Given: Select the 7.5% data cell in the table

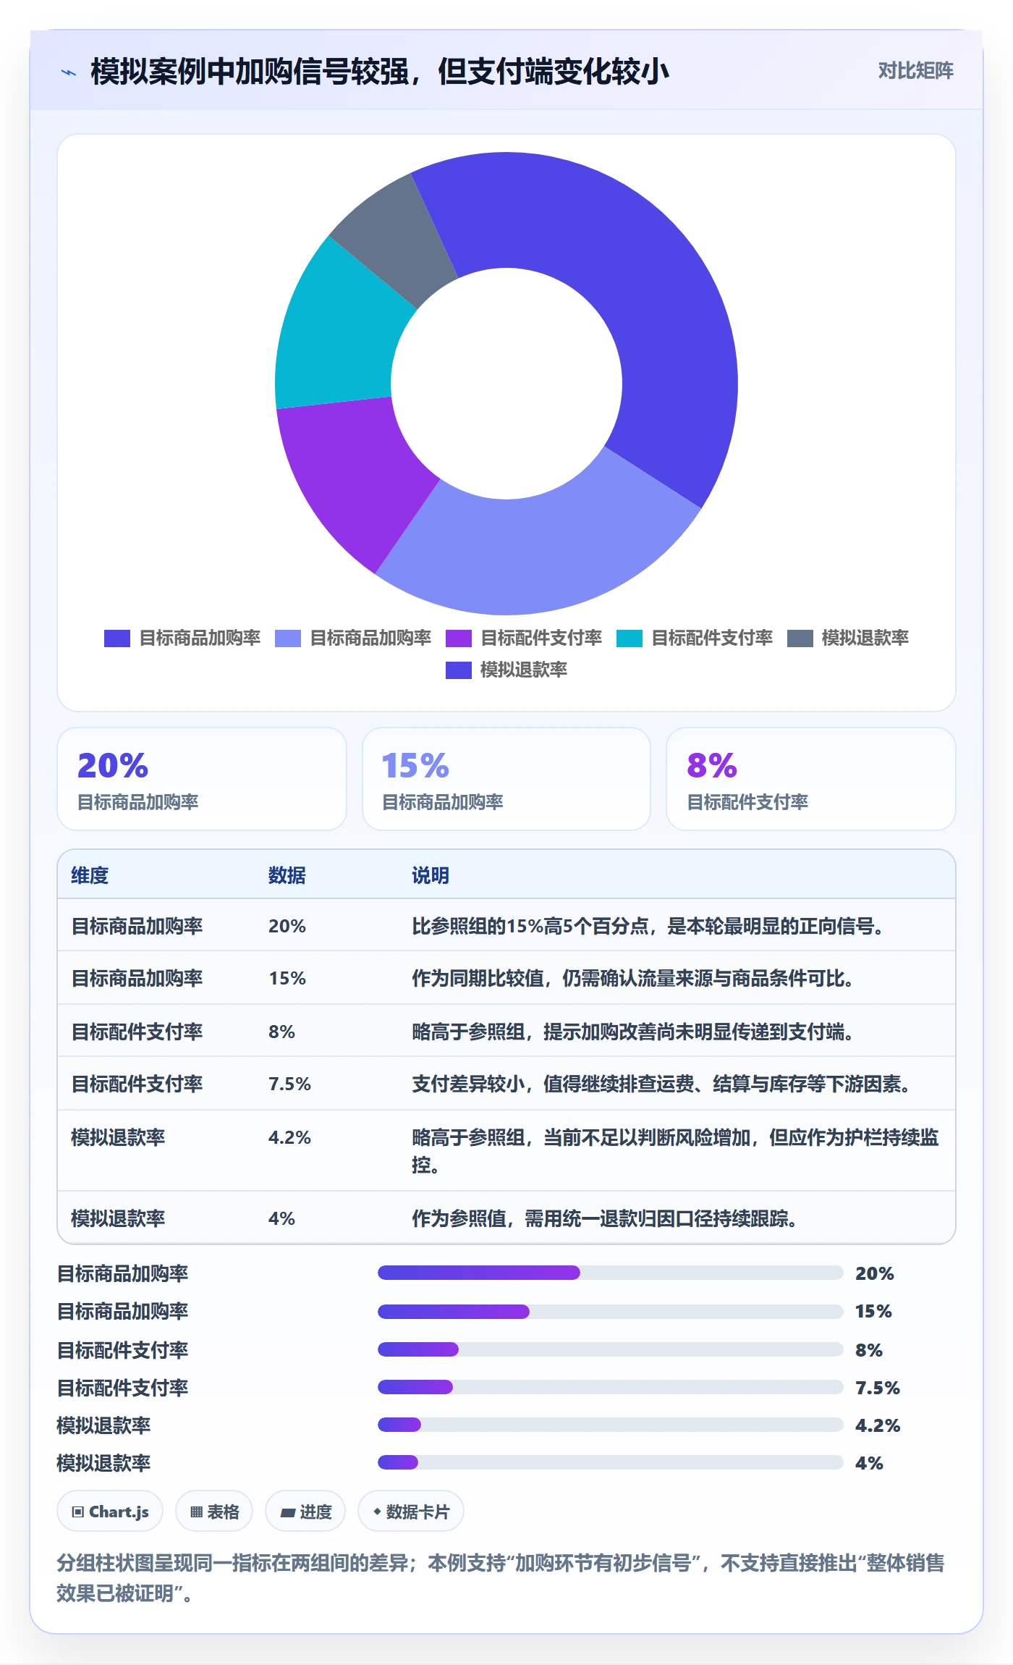Looking at the screenshot, I should point(289,1084).
